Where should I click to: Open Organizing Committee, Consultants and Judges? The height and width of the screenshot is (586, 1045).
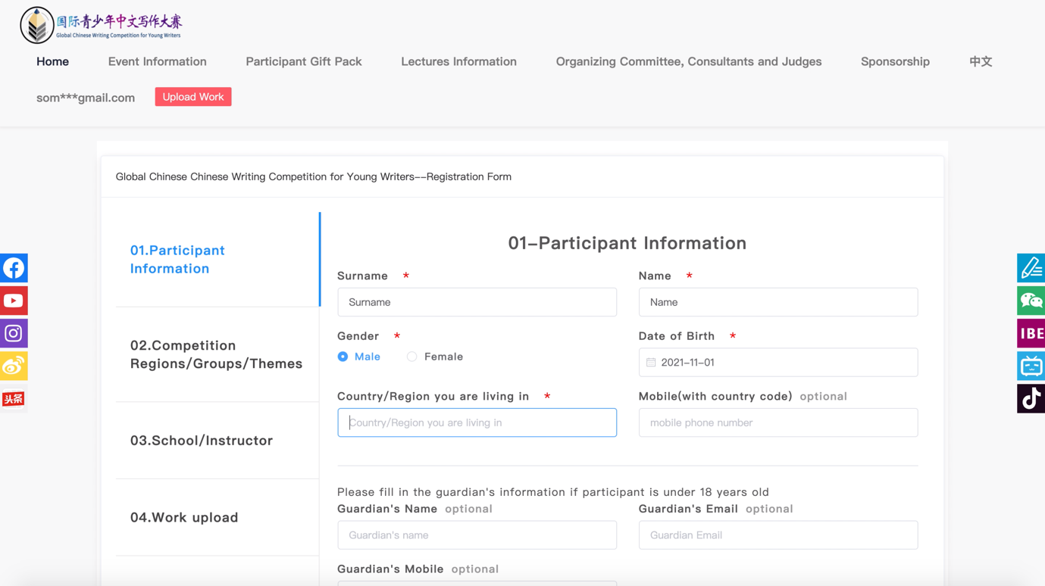[x=689, y=61]
